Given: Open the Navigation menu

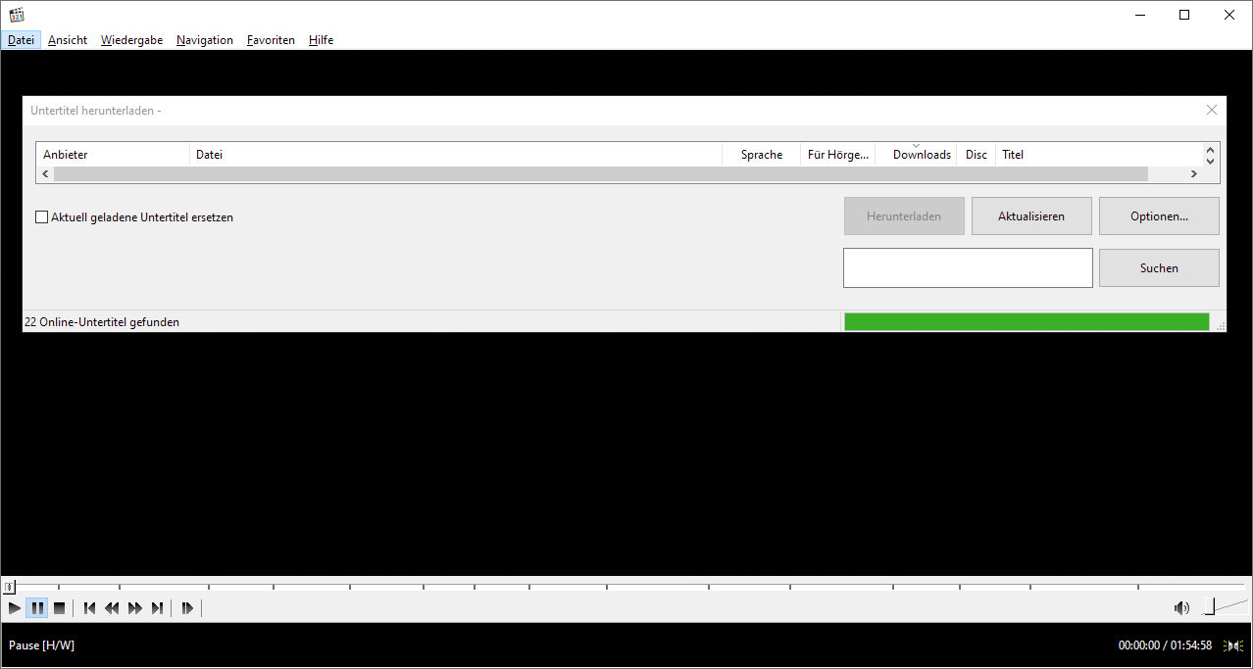Looking at the screenshot, I should tap(204, 39).
